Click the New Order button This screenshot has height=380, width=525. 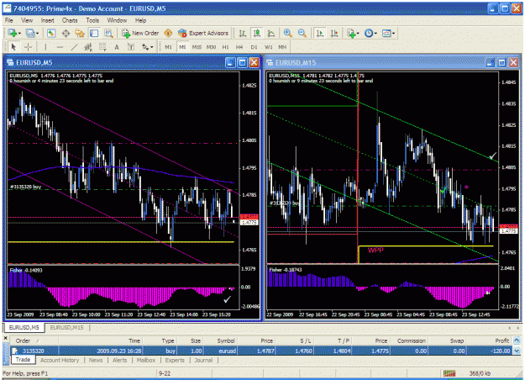click(140, 33)
